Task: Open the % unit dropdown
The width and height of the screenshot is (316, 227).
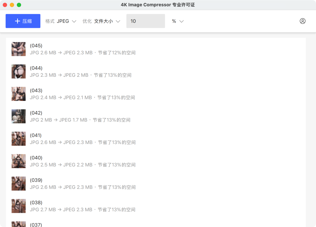Action: pyautogui.click(x=177, y=21)
